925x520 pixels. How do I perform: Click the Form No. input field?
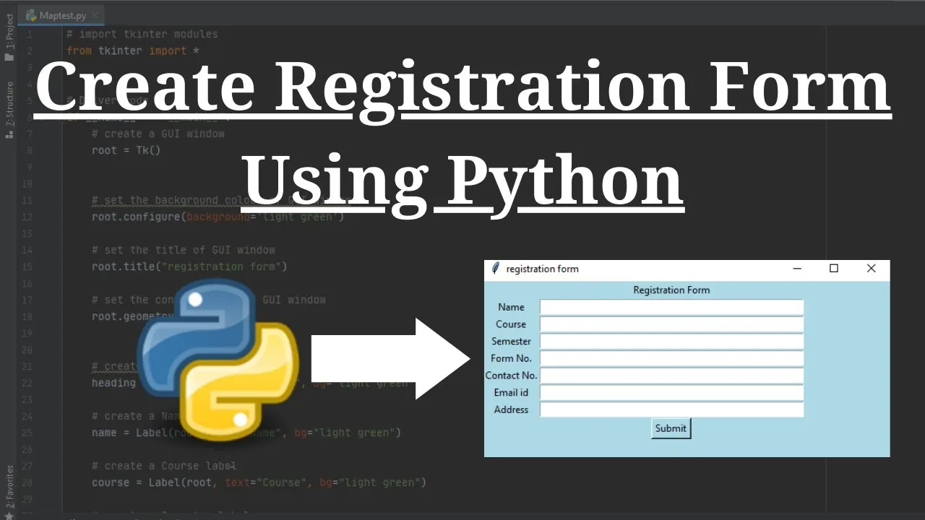pos(671,358)
